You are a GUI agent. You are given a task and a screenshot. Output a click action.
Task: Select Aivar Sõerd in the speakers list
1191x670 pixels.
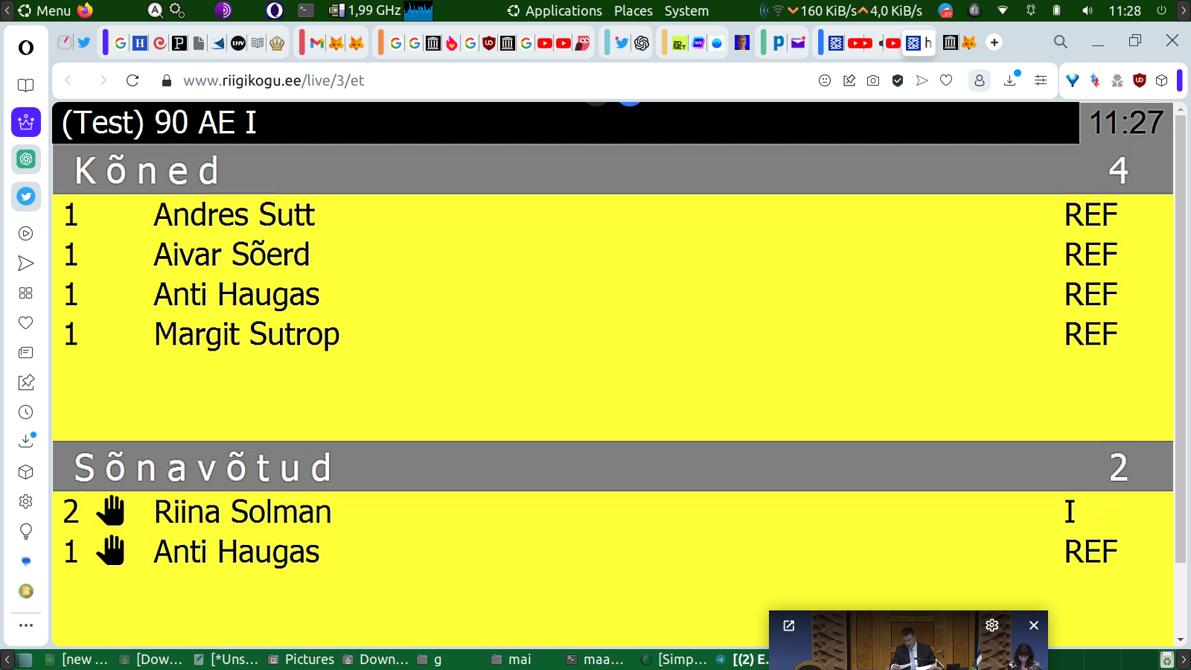[232, 255]
